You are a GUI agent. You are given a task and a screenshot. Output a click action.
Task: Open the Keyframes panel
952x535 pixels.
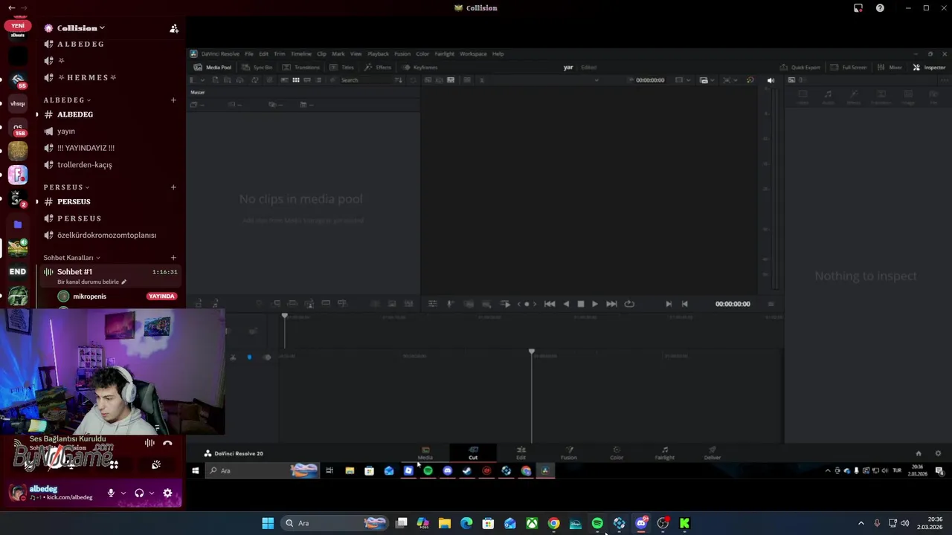tap(420, 67)
